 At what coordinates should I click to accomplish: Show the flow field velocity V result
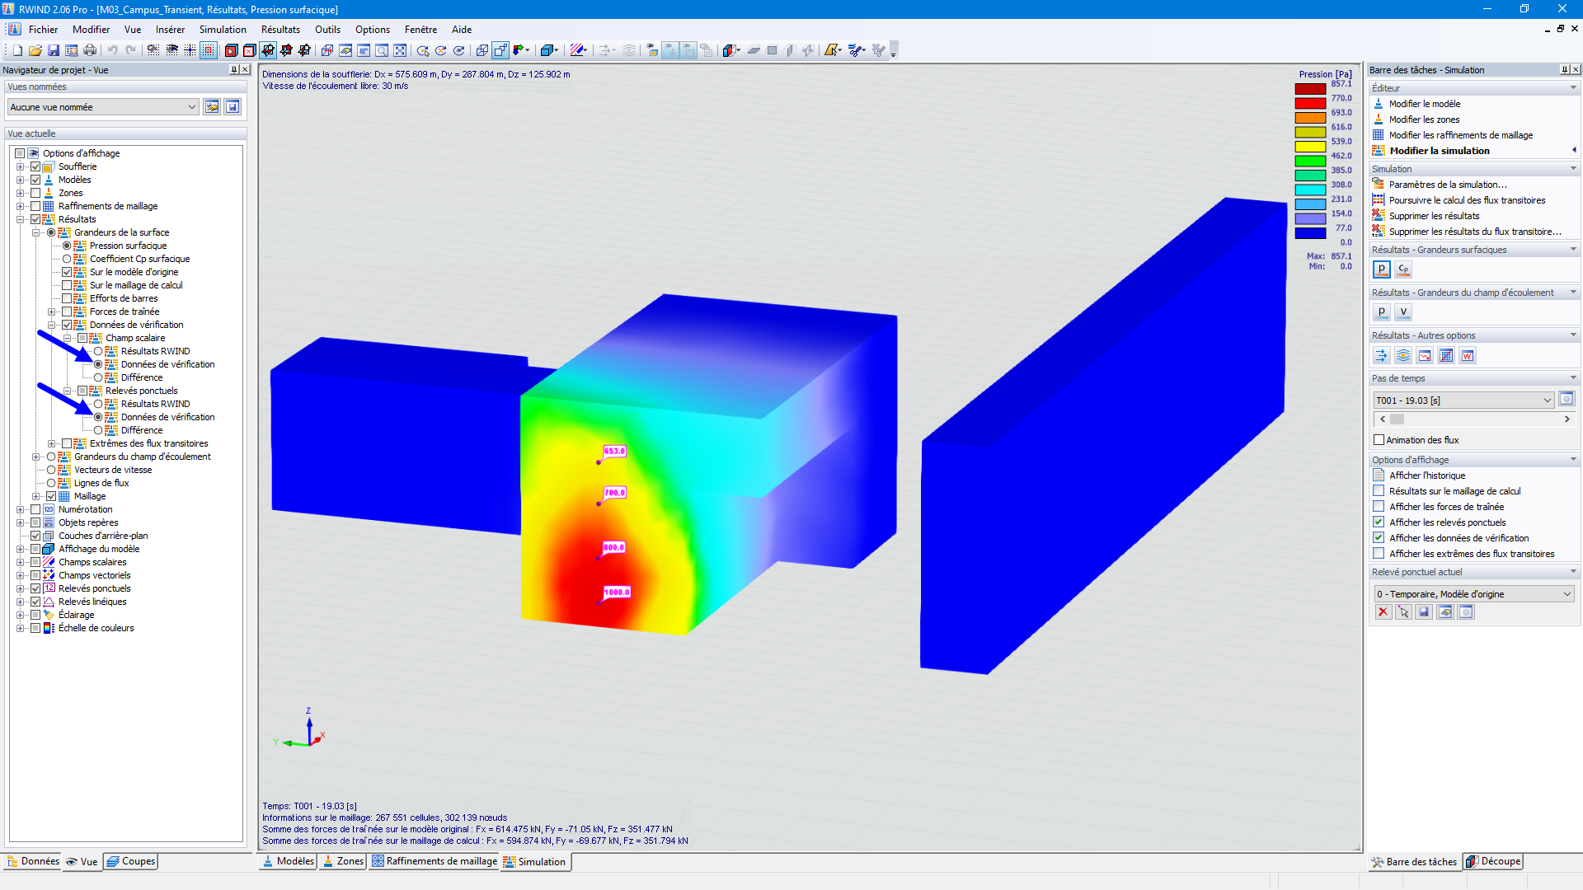pos(1403,312)
